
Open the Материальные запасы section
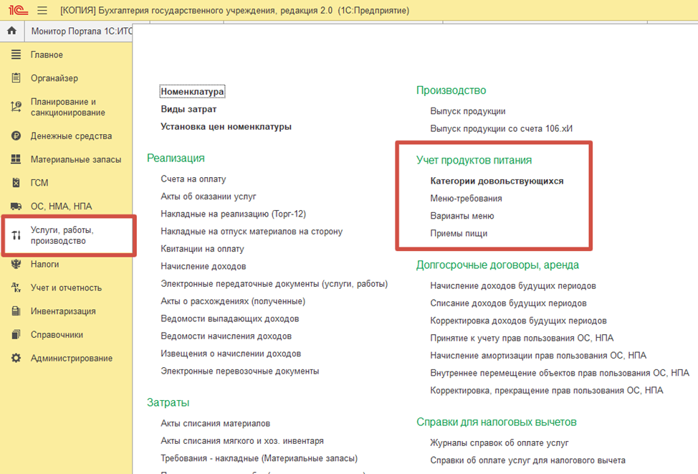point(76,159)
